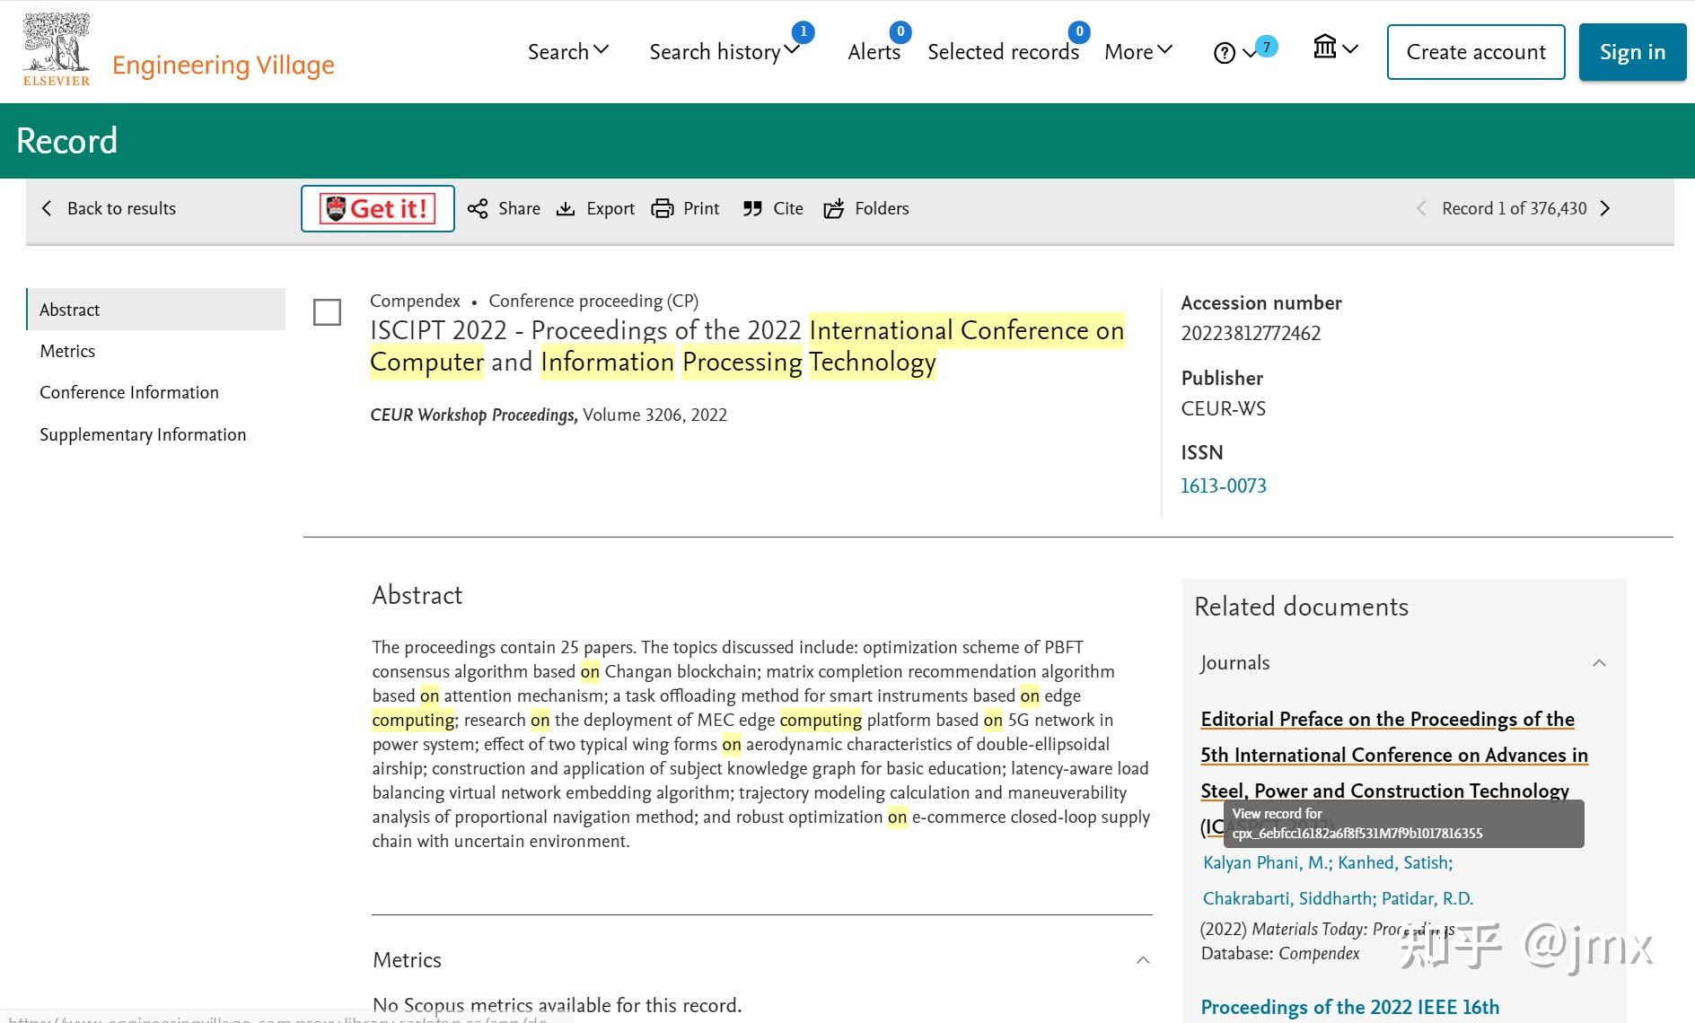Open the help menu question mark icon
The height and width of the screenshot is (1023, 1695).
click(1224, 52)
